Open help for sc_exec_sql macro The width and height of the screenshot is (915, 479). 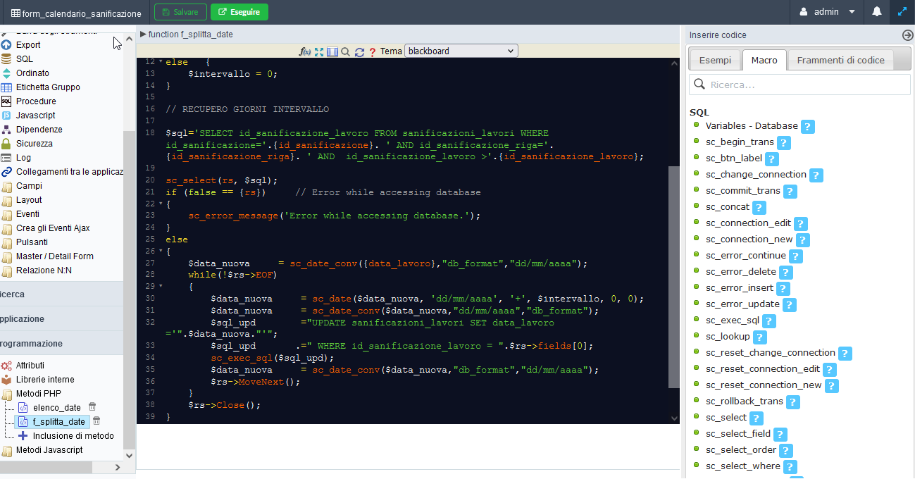(x=769, y=321)
